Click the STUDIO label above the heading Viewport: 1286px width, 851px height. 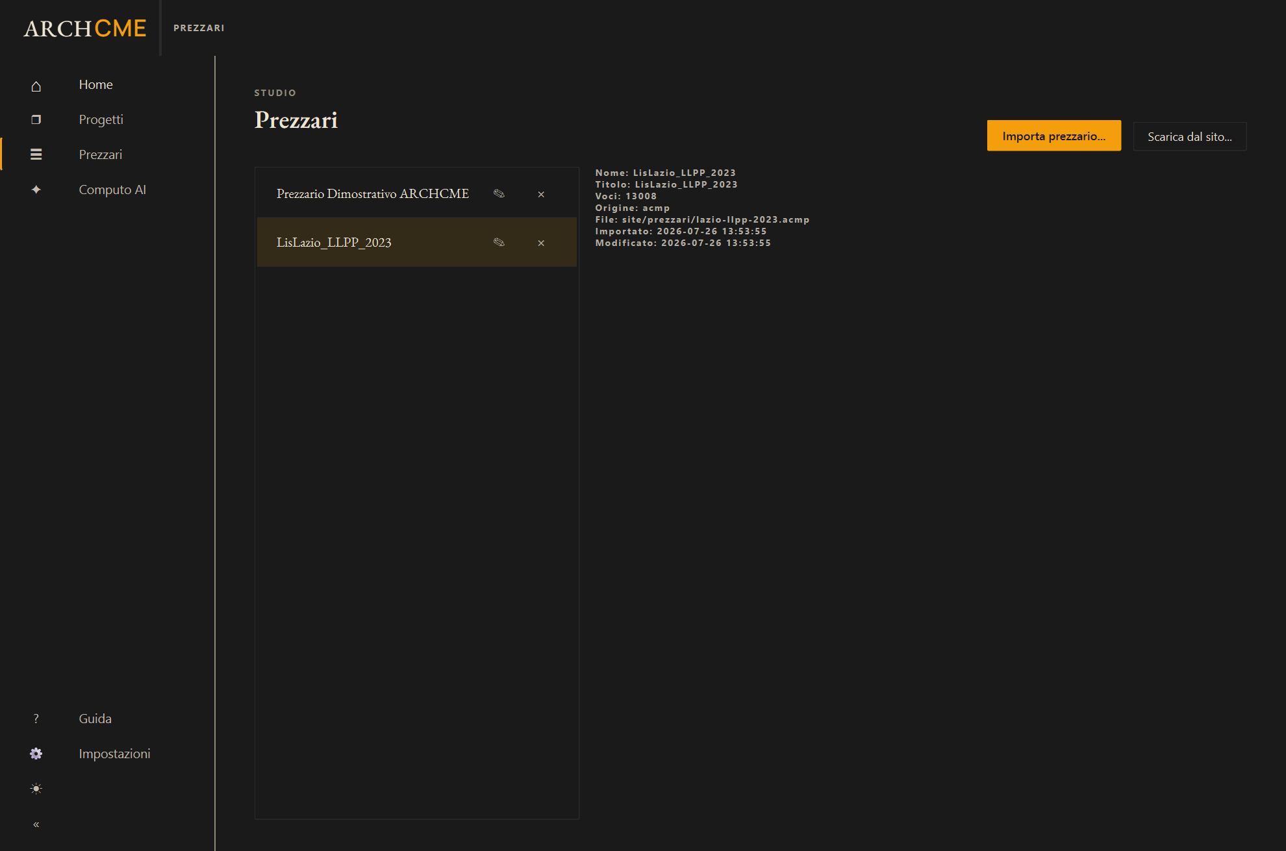point(275,93)
